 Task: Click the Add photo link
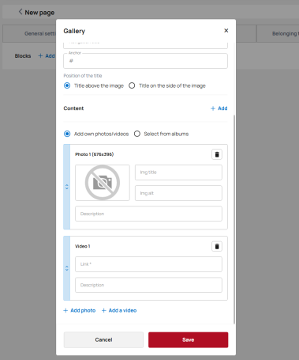point(80,310)
